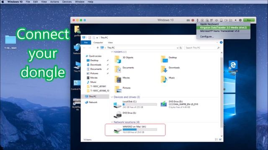
Task: Open the USB devices icon in Parallels toolbar
Action: tap(198, 20)
